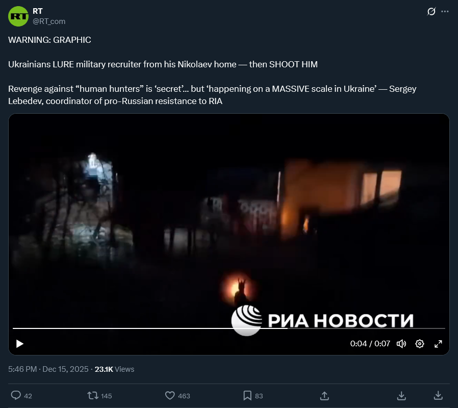Open the three-dot more options menu
Screen dimensions: 458x408
pyautogui.click(x=445, y=11)
